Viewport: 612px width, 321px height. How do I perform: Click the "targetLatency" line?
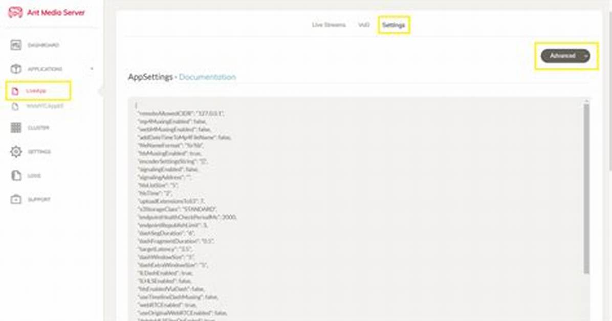[164, 249]
